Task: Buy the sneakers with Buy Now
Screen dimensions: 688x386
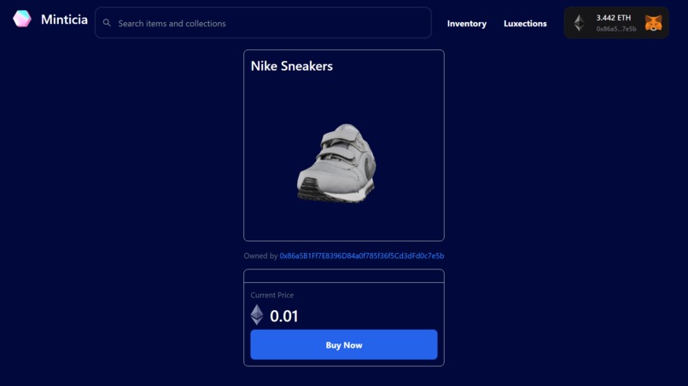Action: pos(344,345)
